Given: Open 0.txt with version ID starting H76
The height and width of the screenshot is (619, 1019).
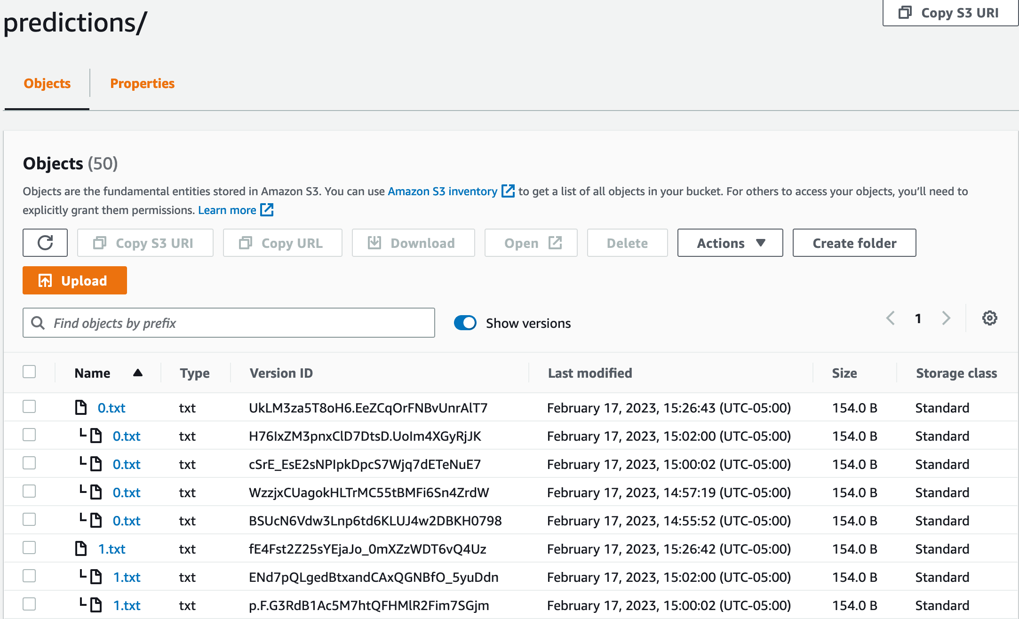Looking at the screenshot, I should (x=127, y=436).
